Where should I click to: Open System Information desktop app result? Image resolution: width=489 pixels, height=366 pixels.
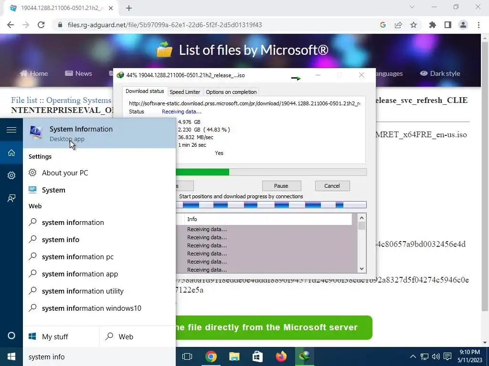click(99, 133)
